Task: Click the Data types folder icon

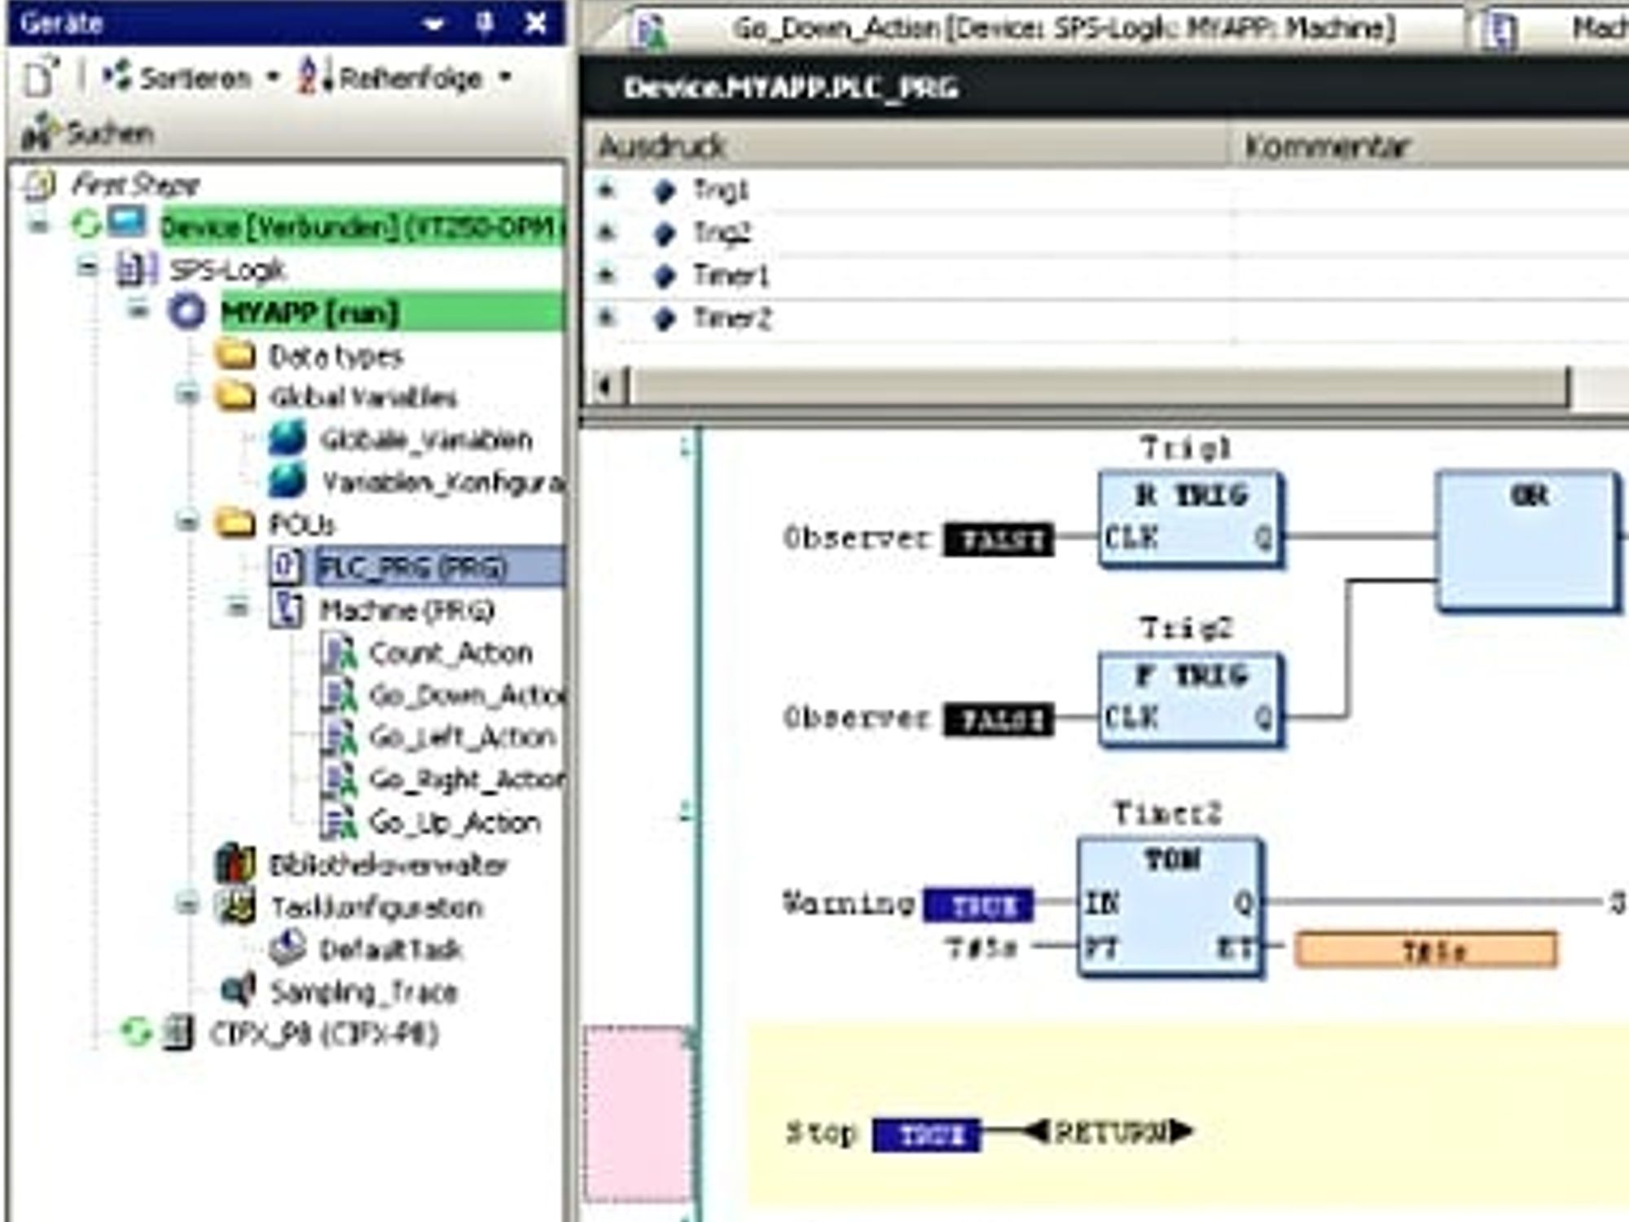Action: click(x=235, y=355)
